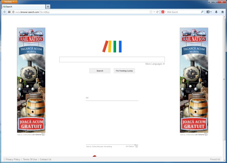Open a new tab with plus button

point(48,7)
